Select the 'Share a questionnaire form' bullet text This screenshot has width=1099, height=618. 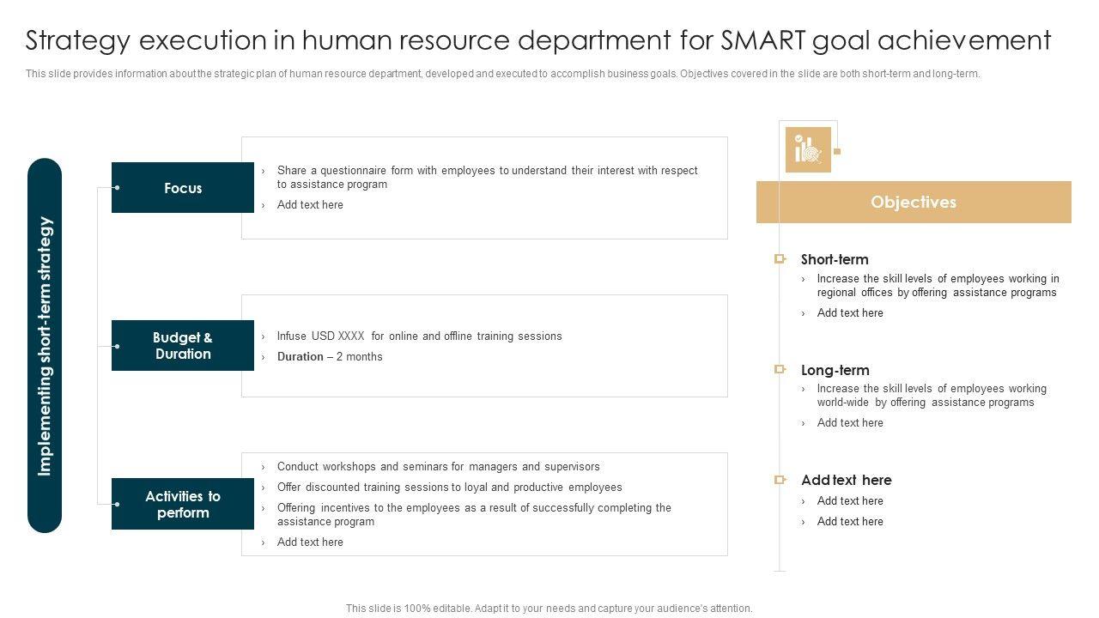487,177
